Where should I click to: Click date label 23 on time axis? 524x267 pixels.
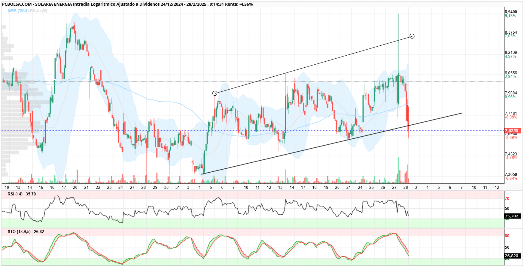pos(109,187)
